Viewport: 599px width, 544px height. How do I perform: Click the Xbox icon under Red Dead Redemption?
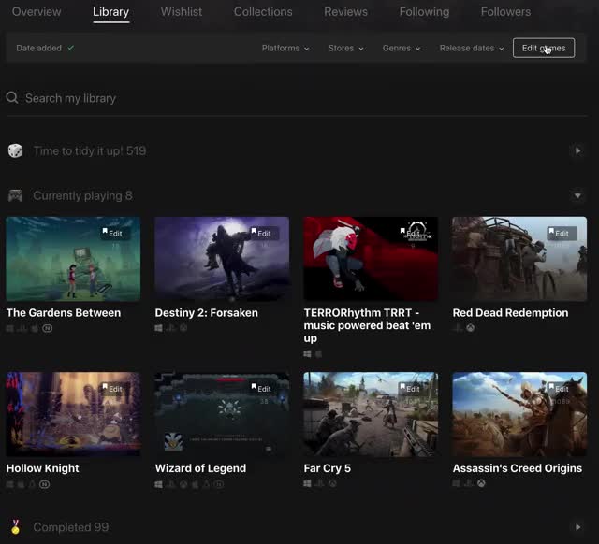471,328
